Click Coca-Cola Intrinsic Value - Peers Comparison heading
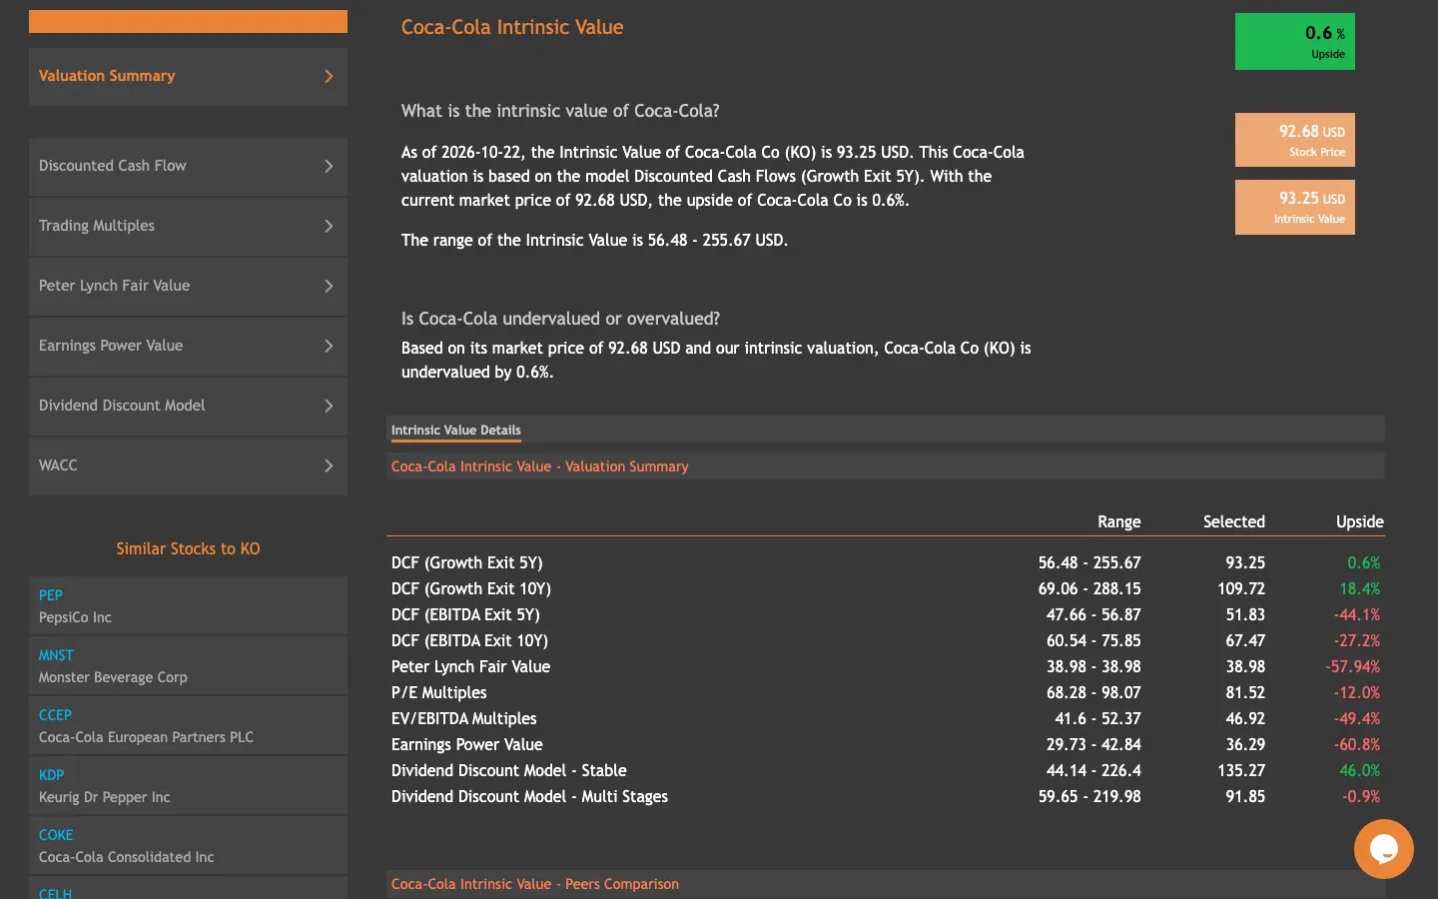 [x=534, y=884]
